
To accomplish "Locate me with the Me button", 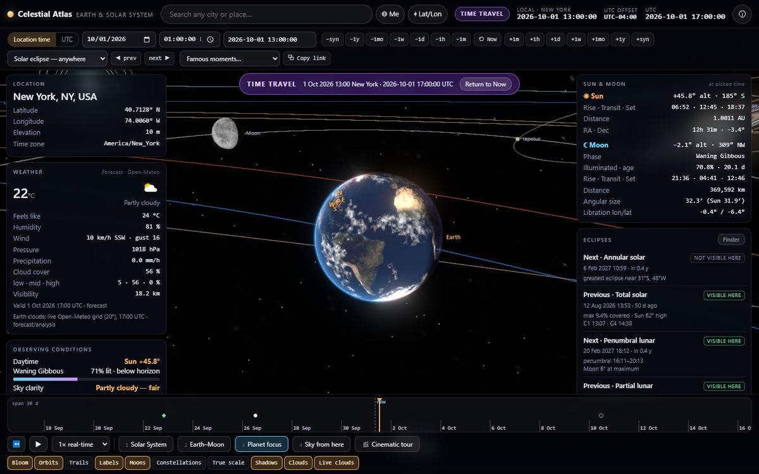I will (390, 14).
